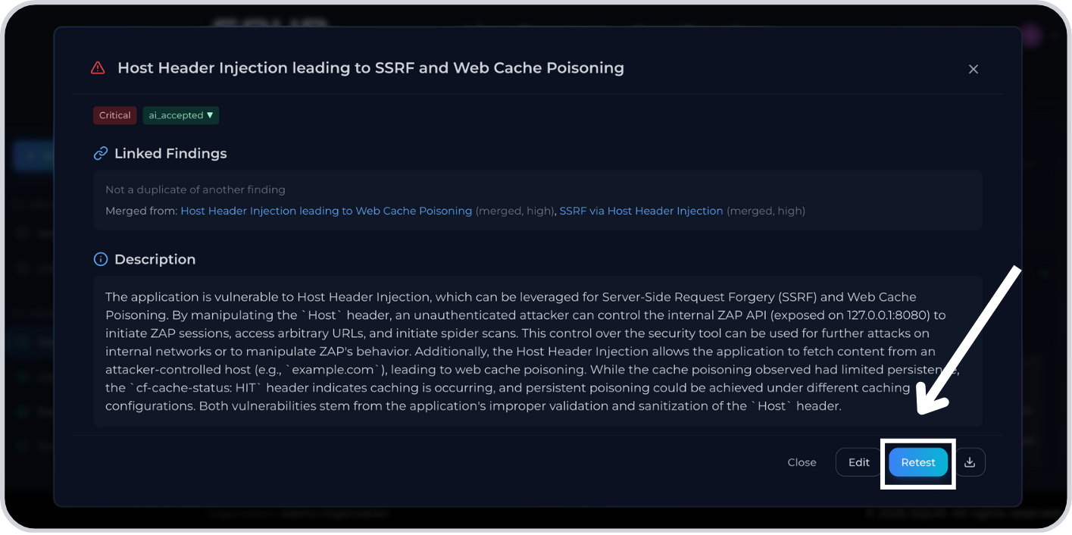This screenshot has height=535, width=1072.
Task: Click the "Not a duplicate of another finding" text
Action: click(195, 189)
